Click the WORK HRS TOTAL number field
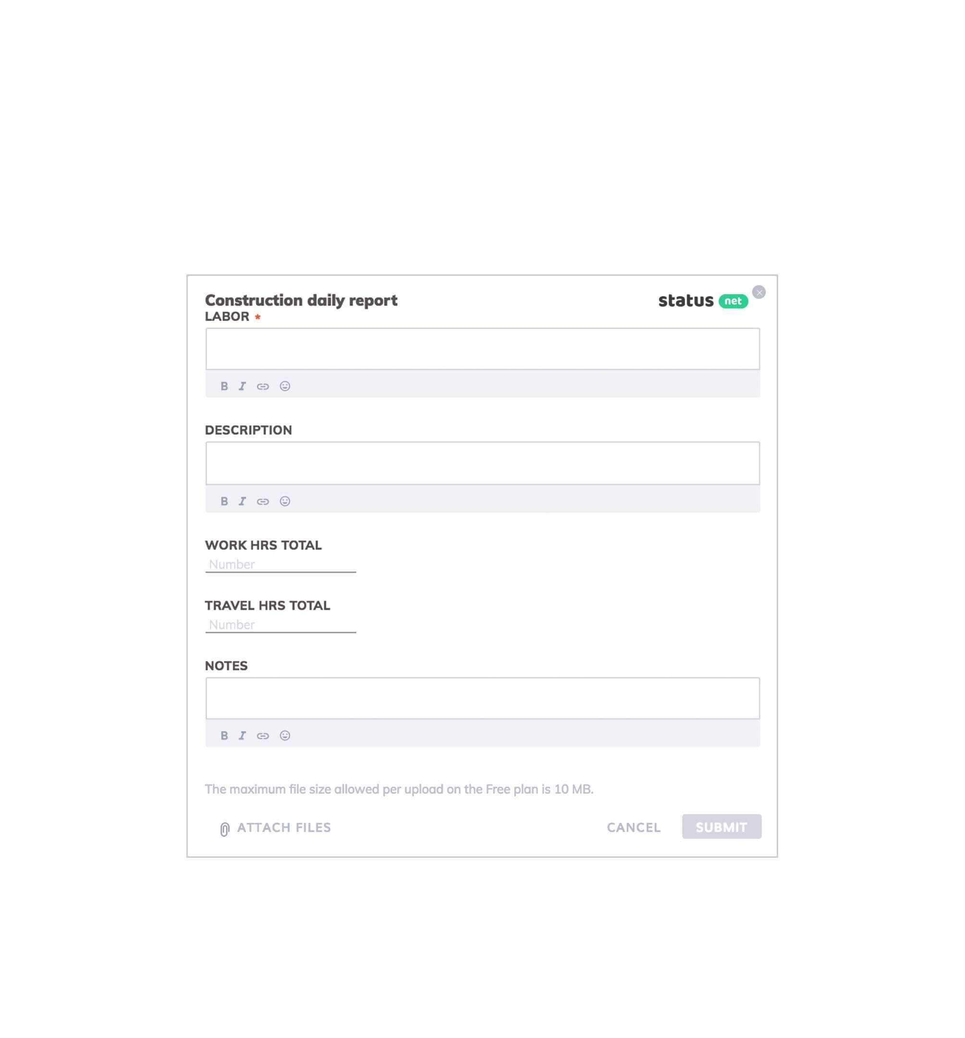Image resolution: width=965 pixels, height=1038 pixels. (280, 564)
